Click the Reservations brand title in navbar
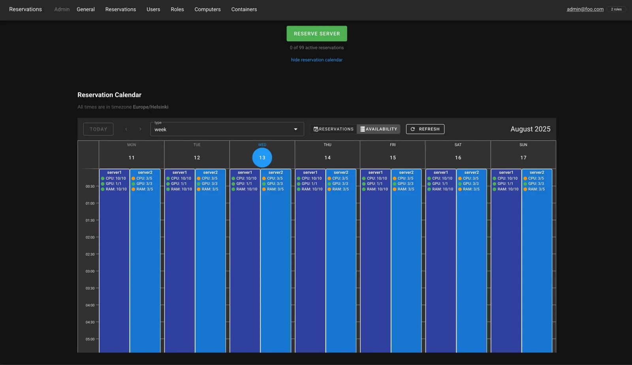Image resolution: width=632 pixels, height=365 pixels. click(26, 9)
